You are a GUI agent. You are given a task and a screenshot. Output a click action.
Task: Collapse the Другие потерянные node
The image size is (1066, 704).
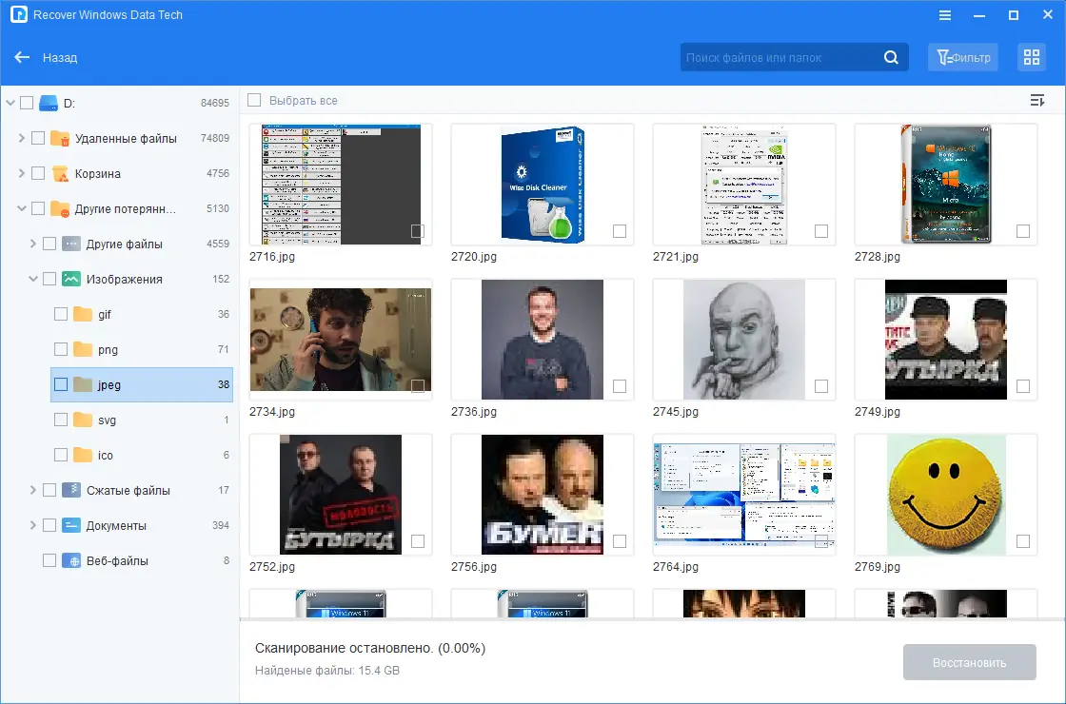(x=22, y=209)
